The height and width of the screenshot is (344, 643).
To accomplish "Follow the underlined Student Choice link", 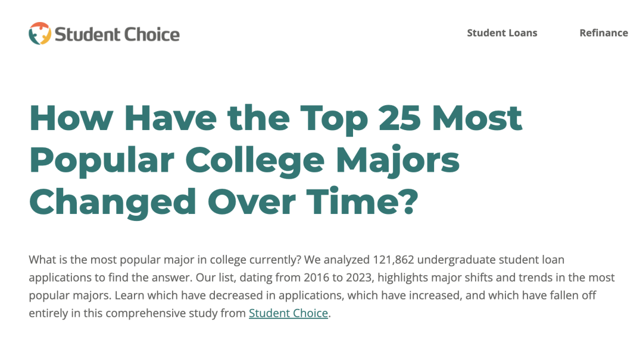I will click(288, 313).
